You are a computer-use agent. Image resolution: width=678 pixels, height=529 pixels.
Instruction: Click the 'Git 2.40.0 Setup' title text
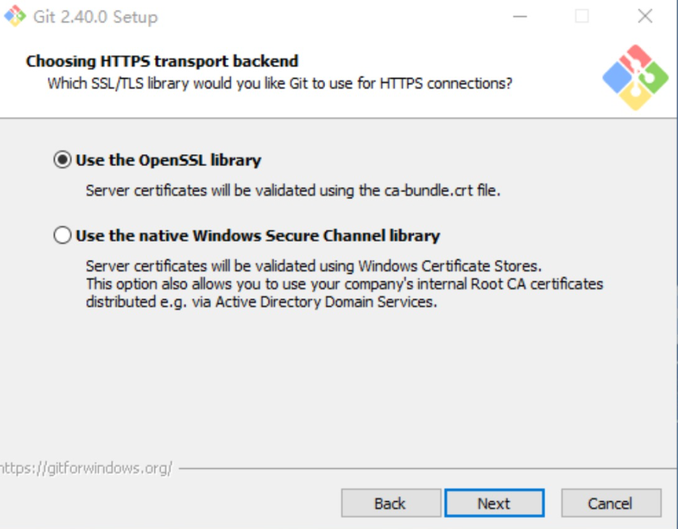coord(95,17)
